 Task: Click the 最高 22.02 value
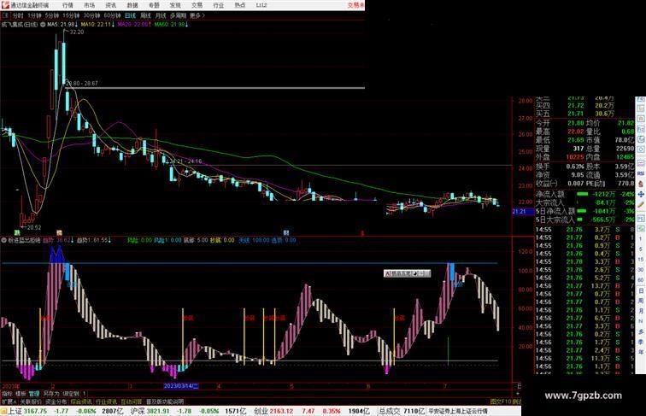point(576,132)
